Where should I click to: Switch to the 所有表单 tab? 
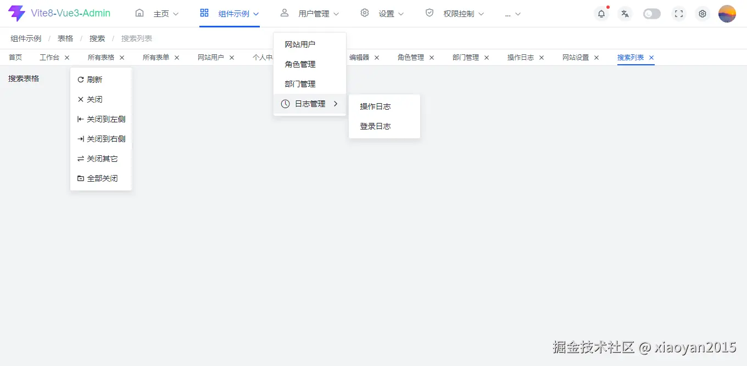(x=156, y=57)
